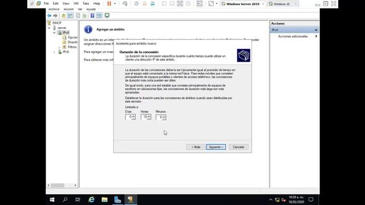Open Task View from the taskbar
Image resolution: width=365 pixels, height=205 pixels.
coord(78,200)
